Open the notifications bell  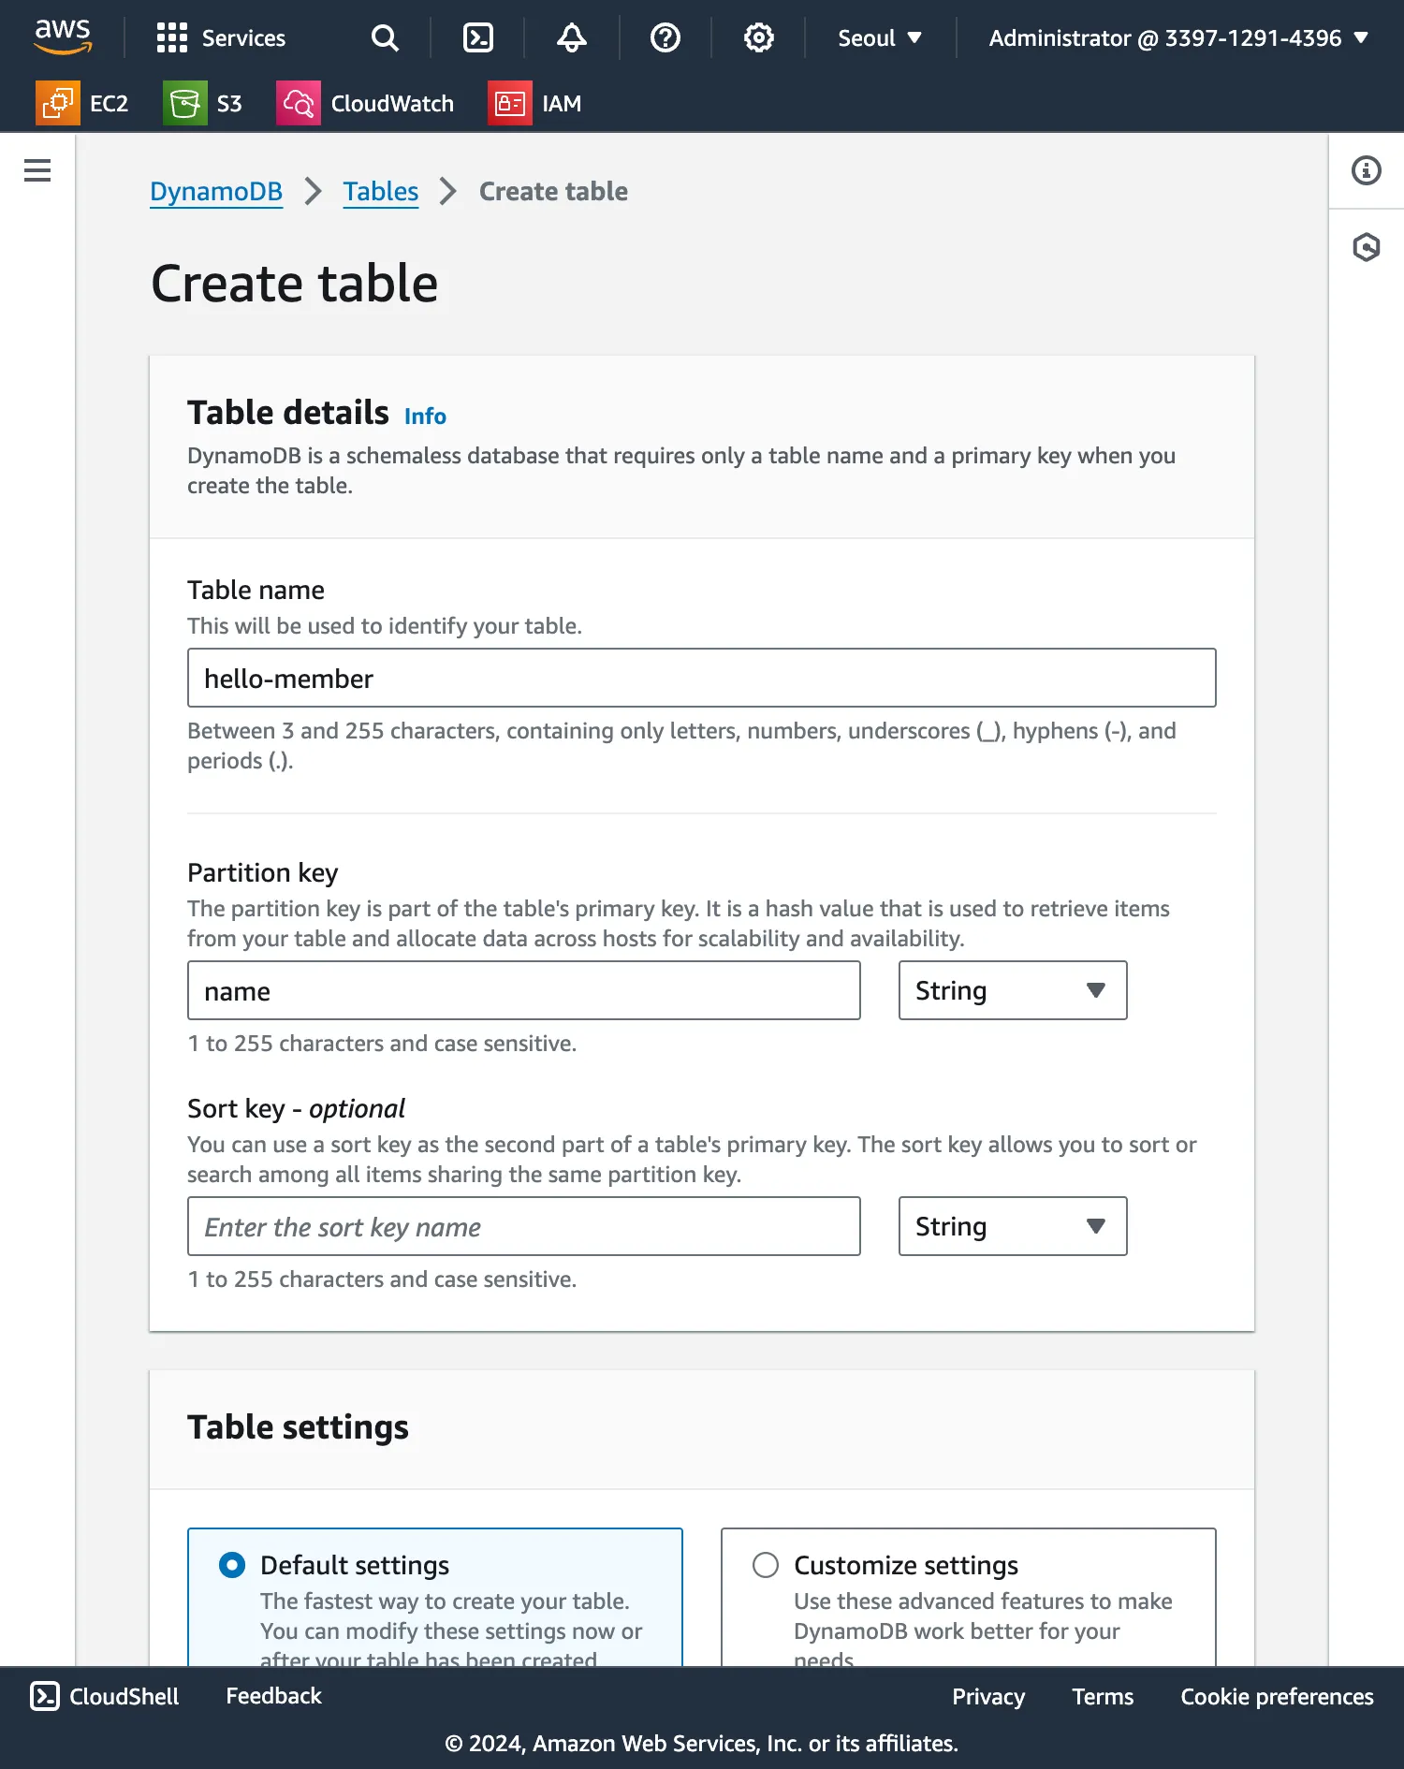pos(572,38)
